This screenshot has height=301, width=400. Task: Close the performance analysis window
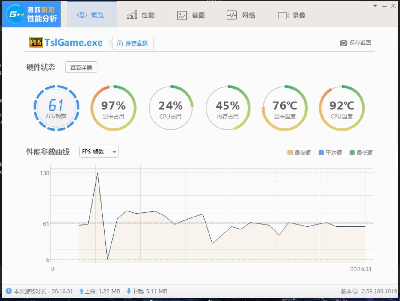click(393, 6)
